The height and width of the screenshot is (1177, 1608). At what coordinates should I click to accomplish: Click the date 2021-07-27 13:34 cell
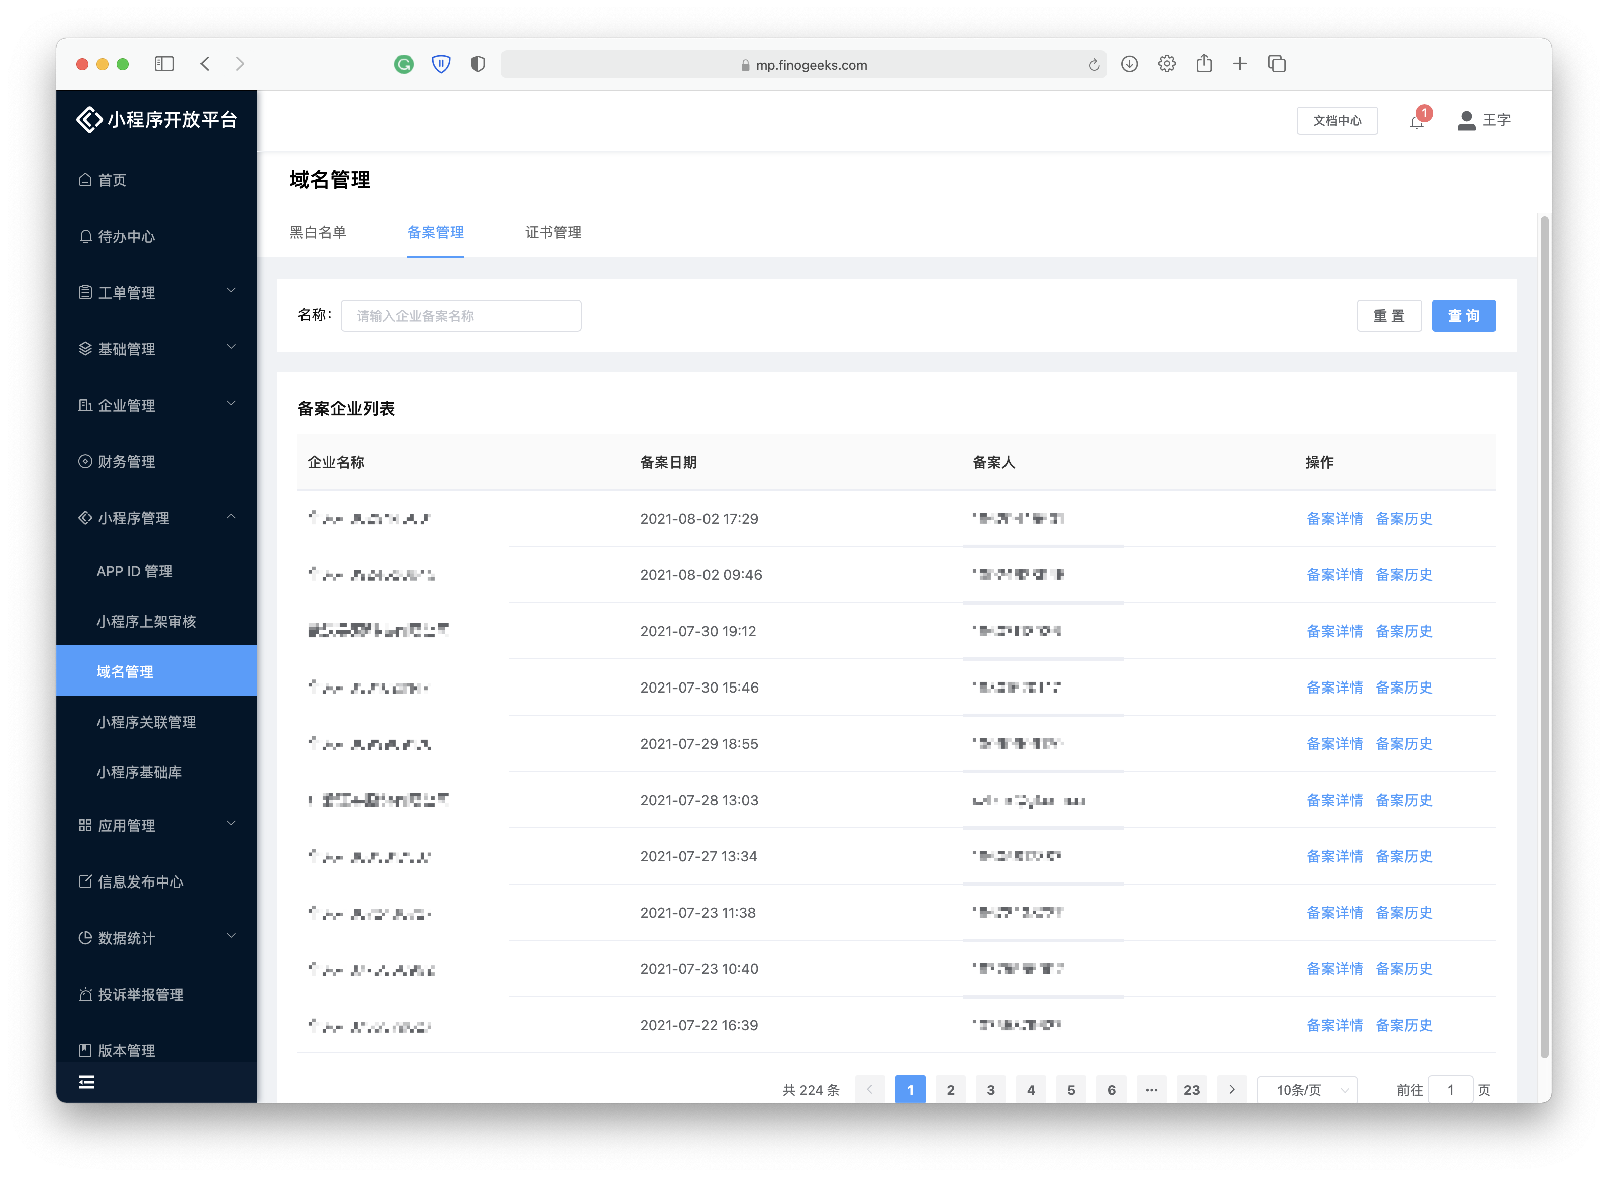tap(698, 856)
